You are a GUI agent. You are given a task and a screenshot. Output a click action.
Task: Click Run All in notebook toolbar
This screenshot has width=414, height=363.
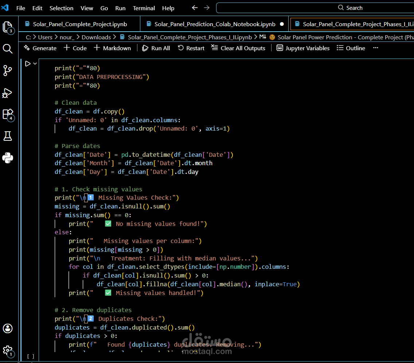(x=156, y=48)
